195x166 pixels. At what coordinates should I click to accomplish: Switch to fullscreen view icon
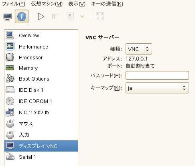[x=100, y=16]
